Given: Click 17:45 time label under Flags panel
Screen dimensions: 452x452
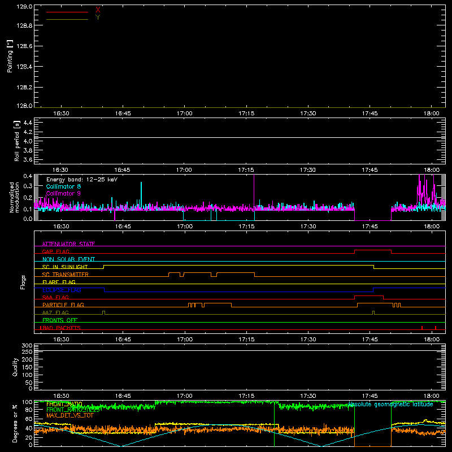Looking at the screenshot, I should [x=370, y=340].
